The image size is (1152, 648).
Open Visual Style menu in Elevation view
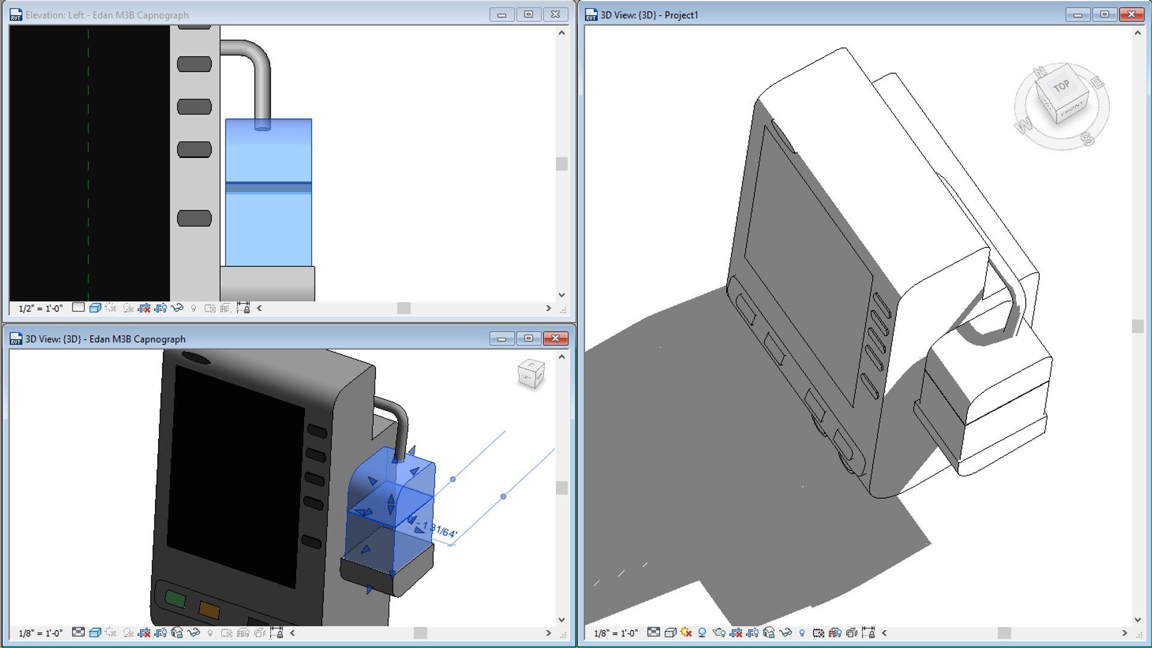(95, 308)
